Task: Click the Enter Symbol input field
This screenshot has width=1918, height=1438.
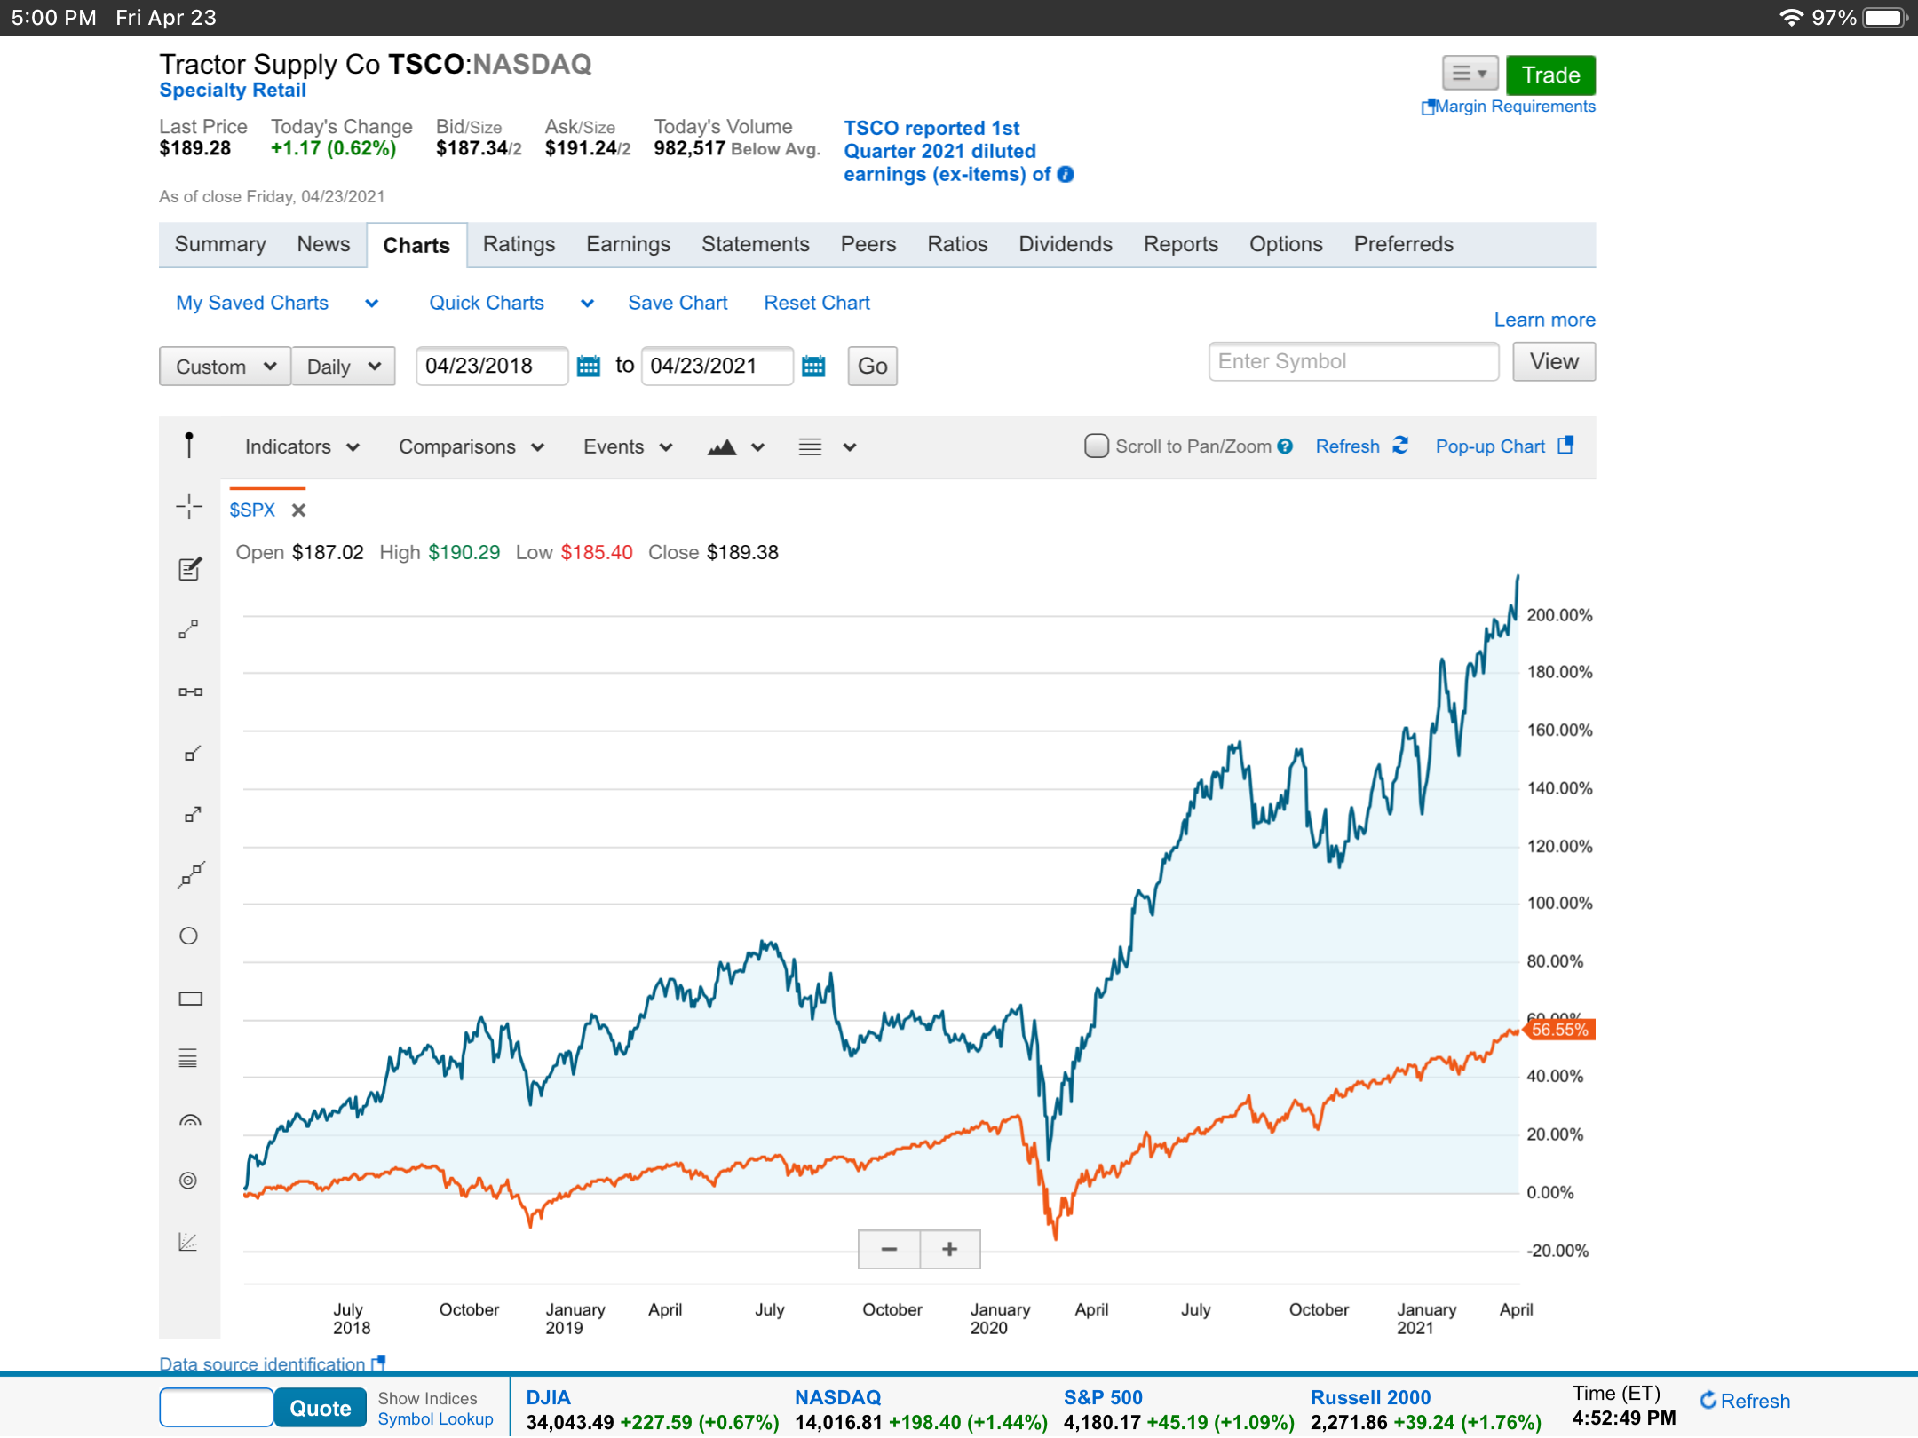Action: [1352, 361]
